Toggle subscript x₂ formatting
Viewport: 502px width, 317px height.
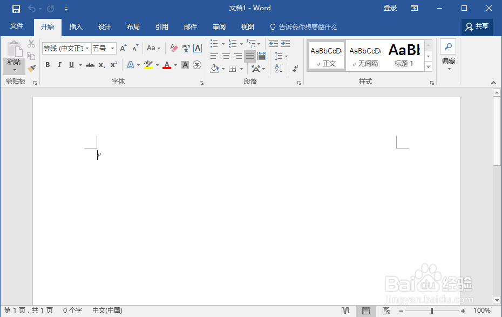(x=102, y=65)
